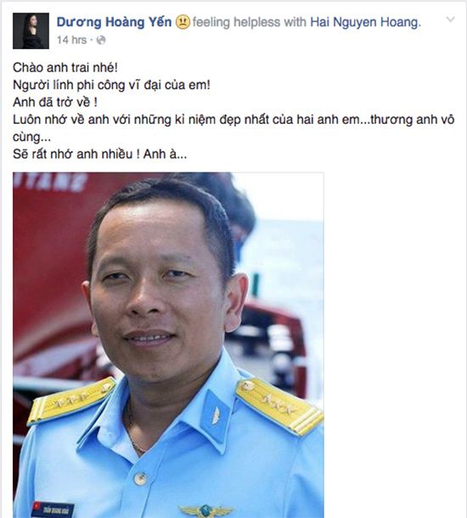Expand the post options chevron
The width and height of the screenshot is (467, 518).
click(451, 20)
